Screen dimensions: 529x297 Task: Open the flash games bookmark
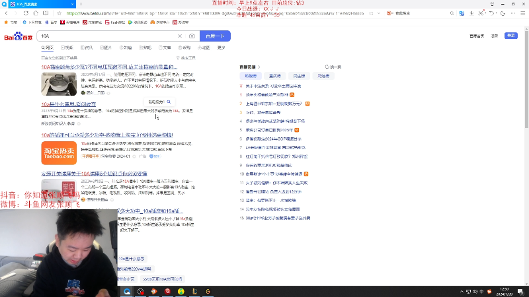tap(115, 22)
